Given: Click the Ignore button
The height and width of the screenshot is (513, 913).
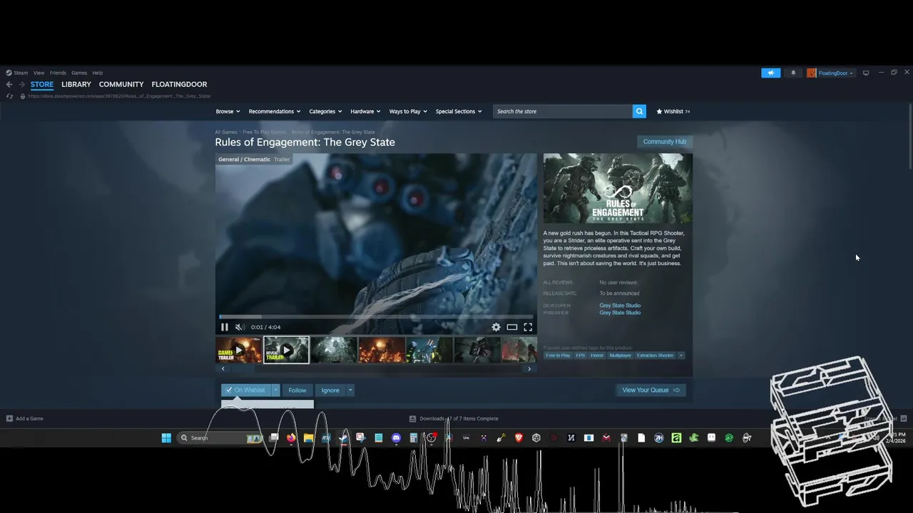Looking at the screenshot, I should click(330, 390).
